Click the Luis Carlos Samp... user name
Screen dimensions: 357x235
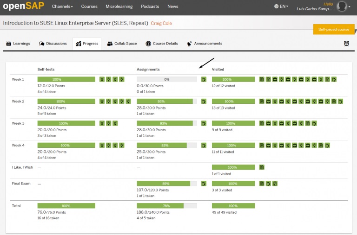[314, 9]
